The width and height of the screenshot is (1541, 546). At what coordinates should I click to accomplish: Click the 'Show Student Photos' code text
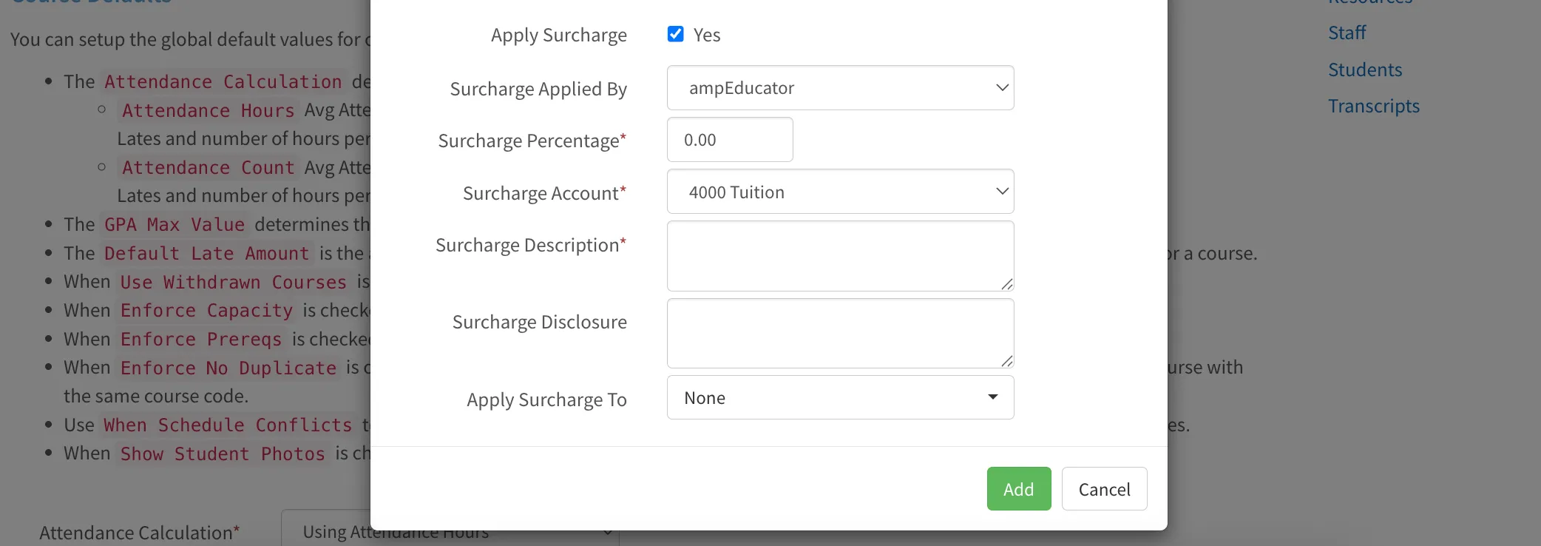(x=223, y=454)
